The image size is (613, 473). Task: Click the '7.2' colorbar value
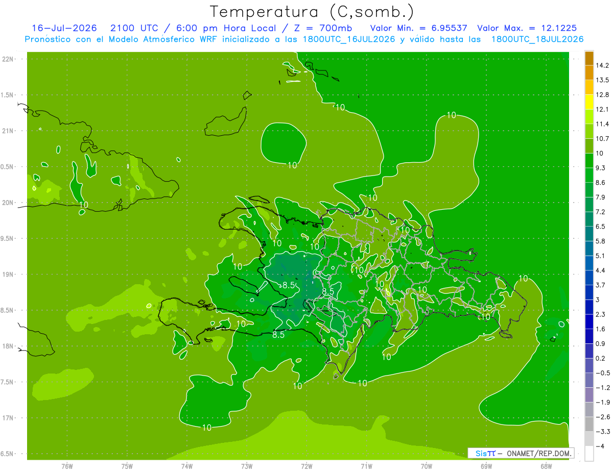(x=601, y=212)
